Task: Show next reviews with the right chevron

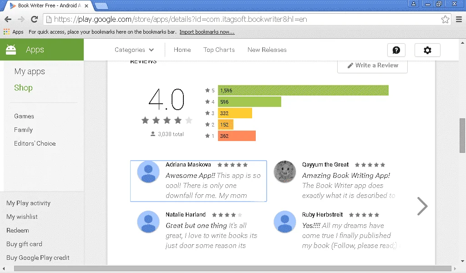Action: point(422,206)
